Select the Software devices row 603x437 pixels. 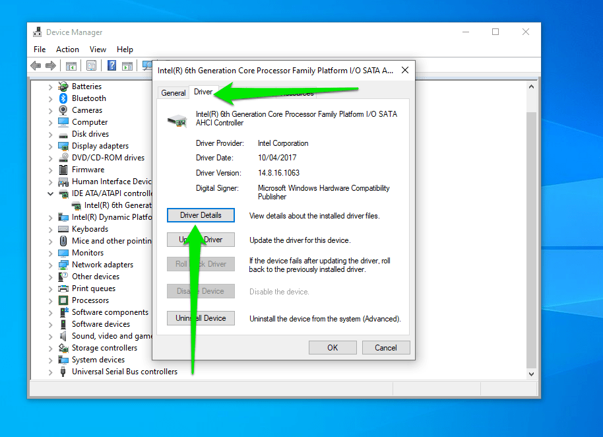(x=94, y=324)
